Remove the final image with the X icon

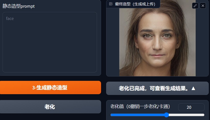203,6
